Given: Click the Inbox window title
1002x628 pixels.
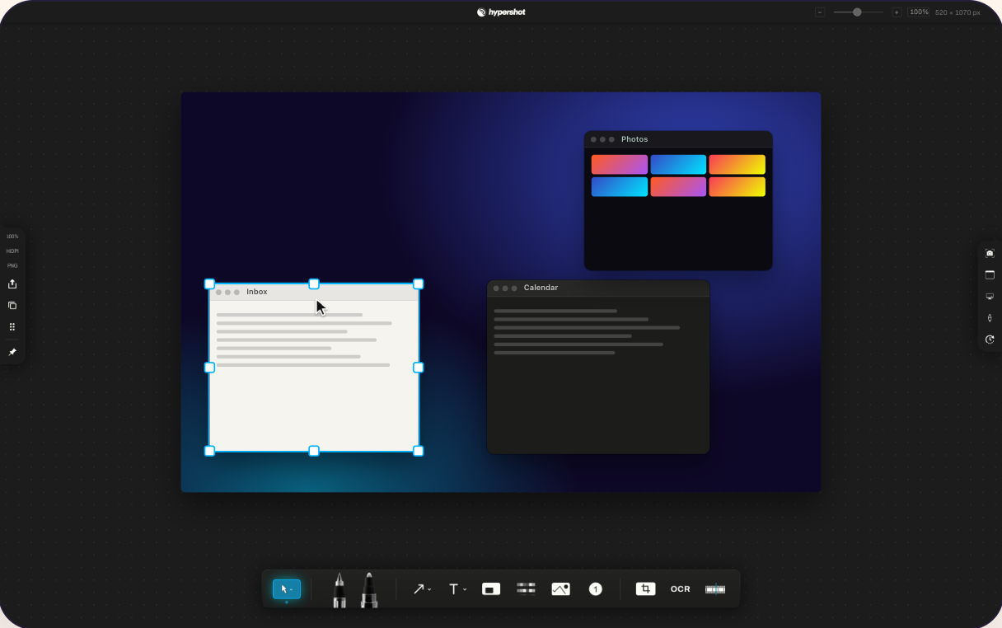Looking at the screenshot, I should click(257, 292).
